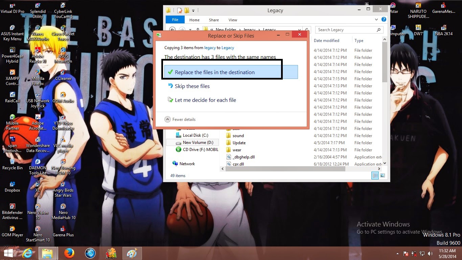Select NBA 2K14 desktop icon
The height and width of the screenshot is (260, 462).
[443, 30]
